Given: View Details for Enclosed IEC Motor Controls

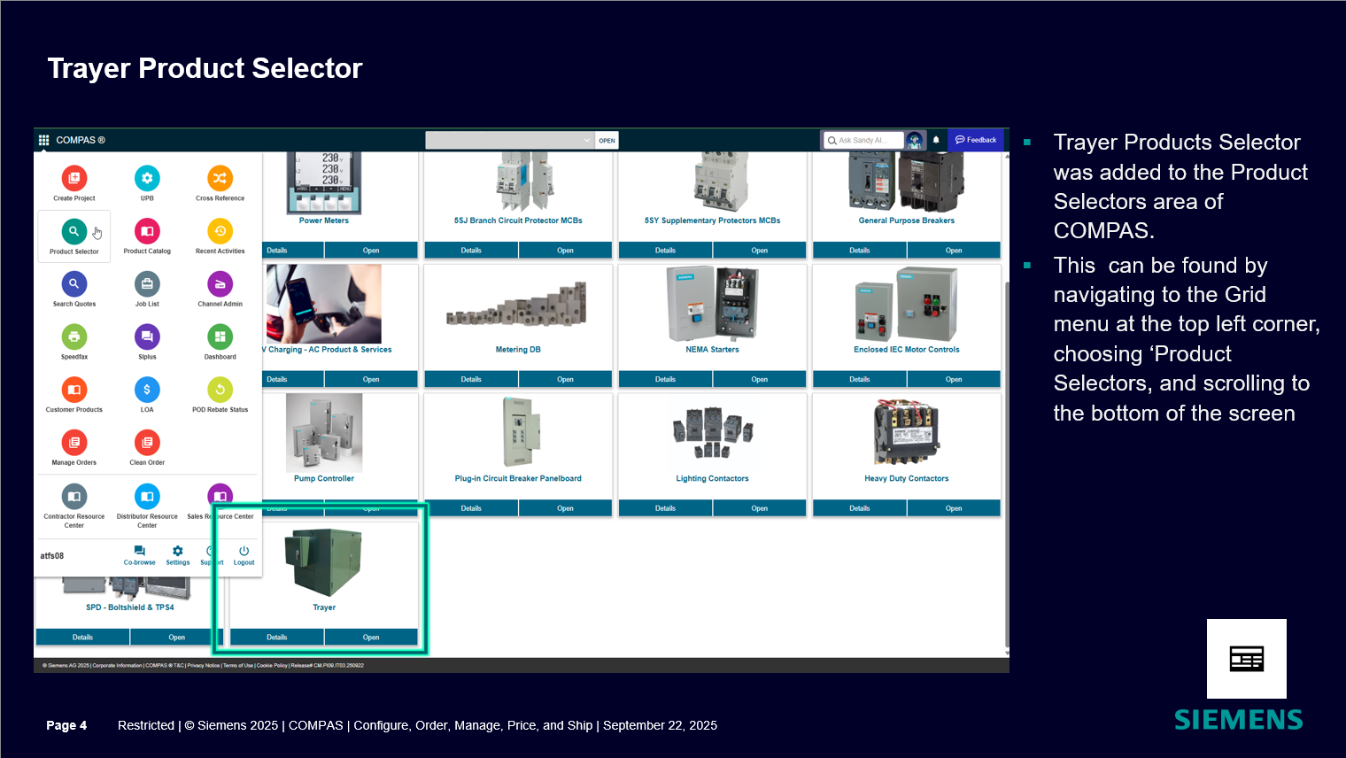Looking at the screenshot, I should point(860,379).
